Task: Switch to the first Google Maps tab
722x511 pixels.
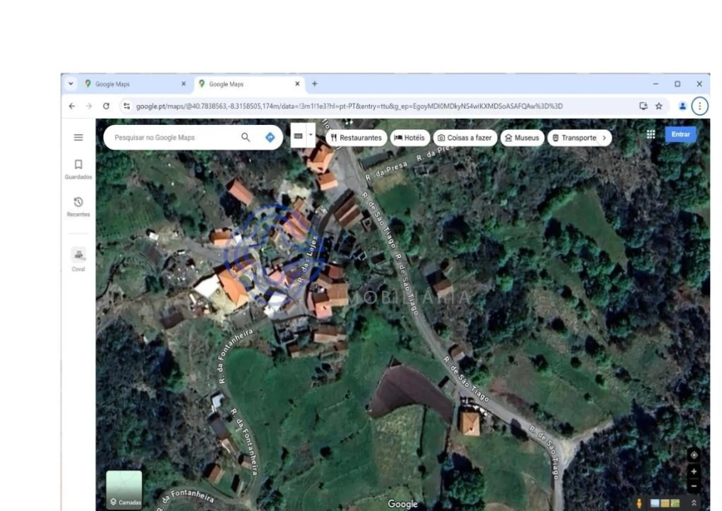Action: click(x=131, y=84)
